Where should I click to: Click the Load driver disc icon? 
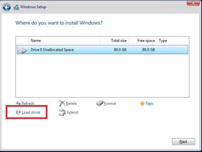18,112
